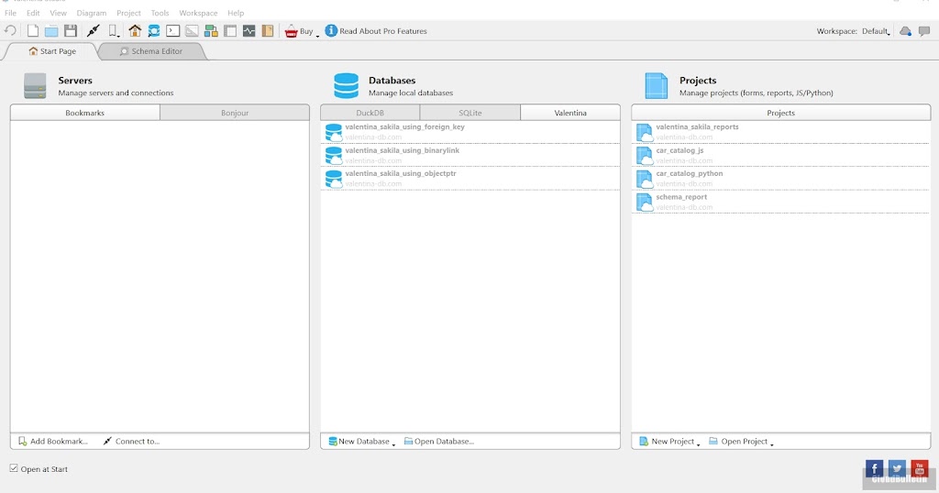Click project icon beside car_catalog_python
Image resolution: width=939 pixels, height=493 pixels.
tap(645, 179)
